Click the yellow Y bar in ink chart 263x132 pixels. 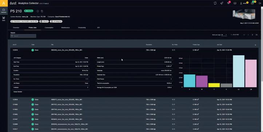tap(214, 85)
